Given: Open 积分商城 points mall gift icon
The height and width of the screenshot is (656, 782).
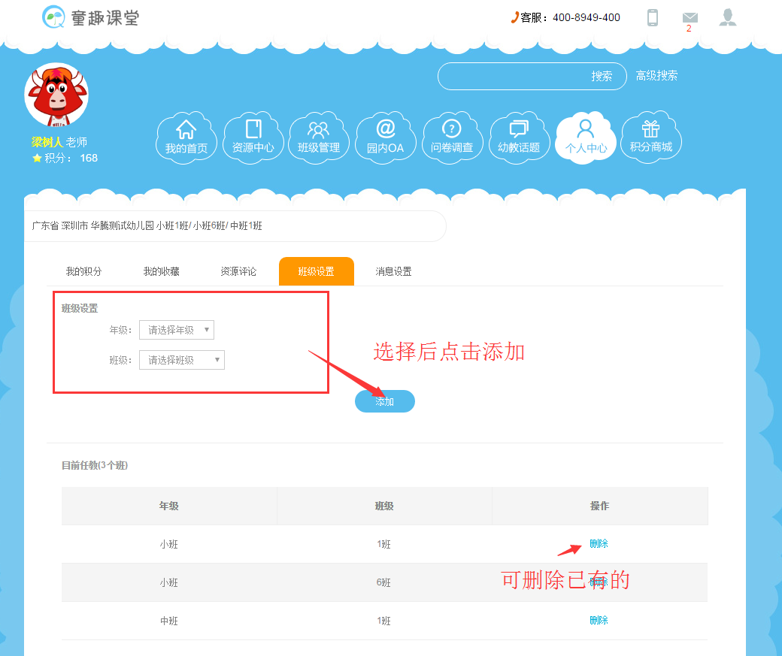Looking at the screenshot, I should [650, 138].
